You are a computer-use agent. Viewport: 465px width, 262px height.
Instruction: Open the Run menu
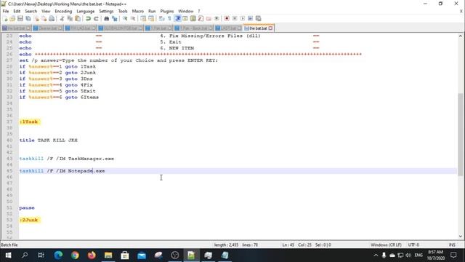tap(152, 11)
